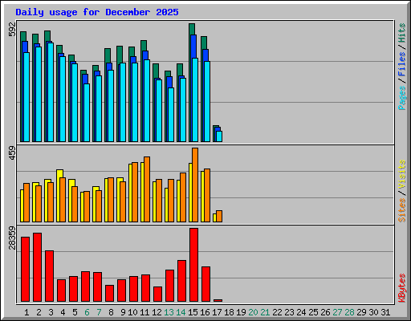Image resolution: width=411 pixels, height=321 pixels.
Task: Click the Pages legend label
Action: click(402, 98)
